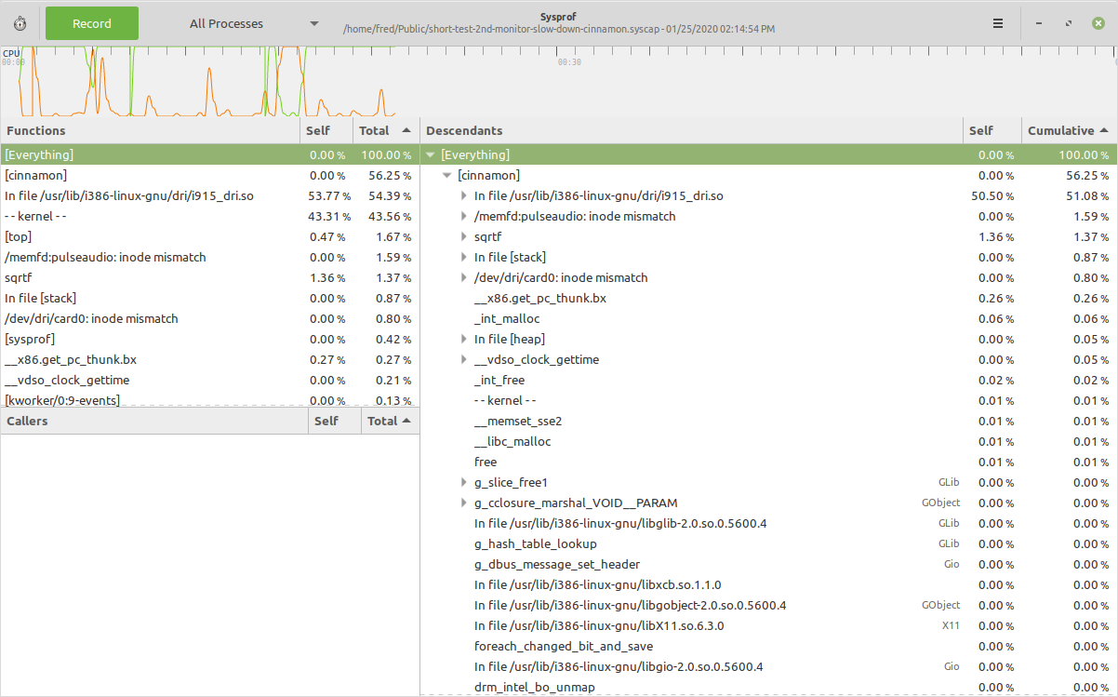Select /dev/dri/card0 row in Functions list
Viewport: 1118px width, 697px height.
(x=209, y=318)
